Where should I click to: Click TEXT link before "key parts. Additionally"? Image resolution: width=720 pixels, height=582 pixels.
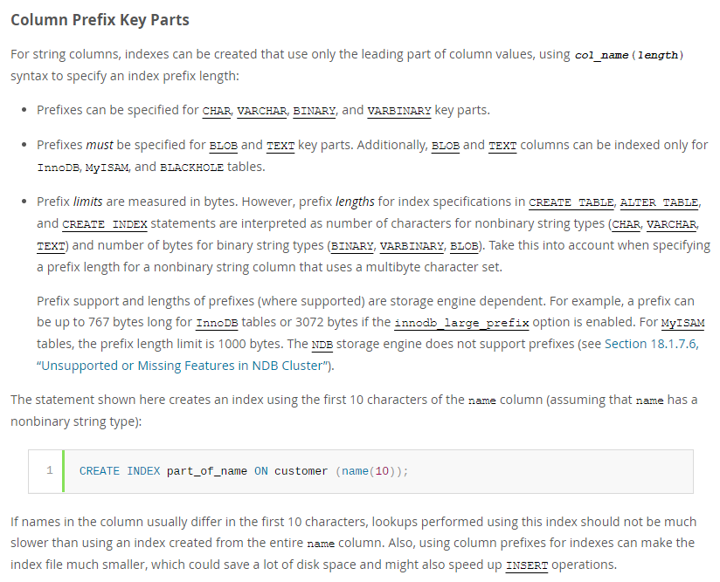pyautogui.click(x=280, y=146)
